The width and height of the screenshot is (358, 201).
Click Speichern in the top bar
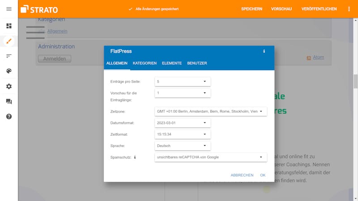pyautogui.click(x=251, y=9)
